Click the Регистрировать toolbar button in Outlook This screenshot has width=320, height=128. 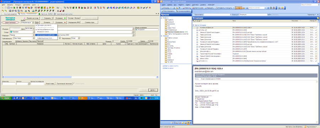[168, 11]
